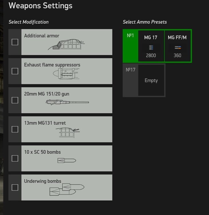Click the MG 17 ammo belt icon
The width and height of the screenshot is (209, 215).
151,48
